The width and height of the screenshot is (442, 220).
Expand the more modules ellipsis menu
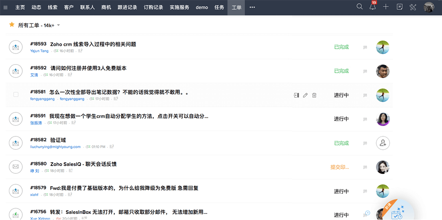pos(252,7)
